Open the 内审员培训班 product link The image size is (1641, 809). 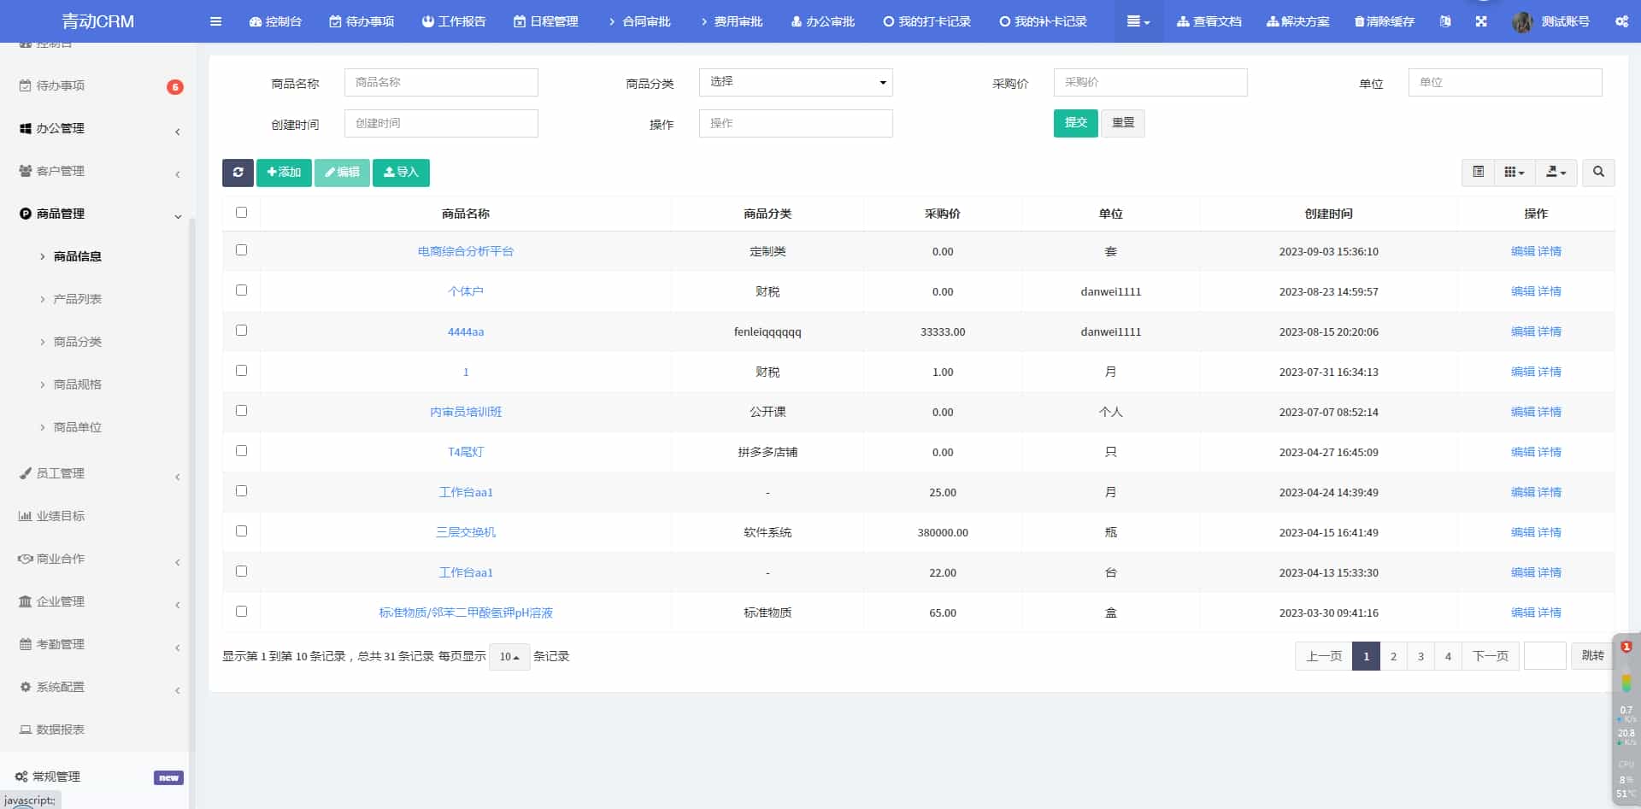click(466, 412)
